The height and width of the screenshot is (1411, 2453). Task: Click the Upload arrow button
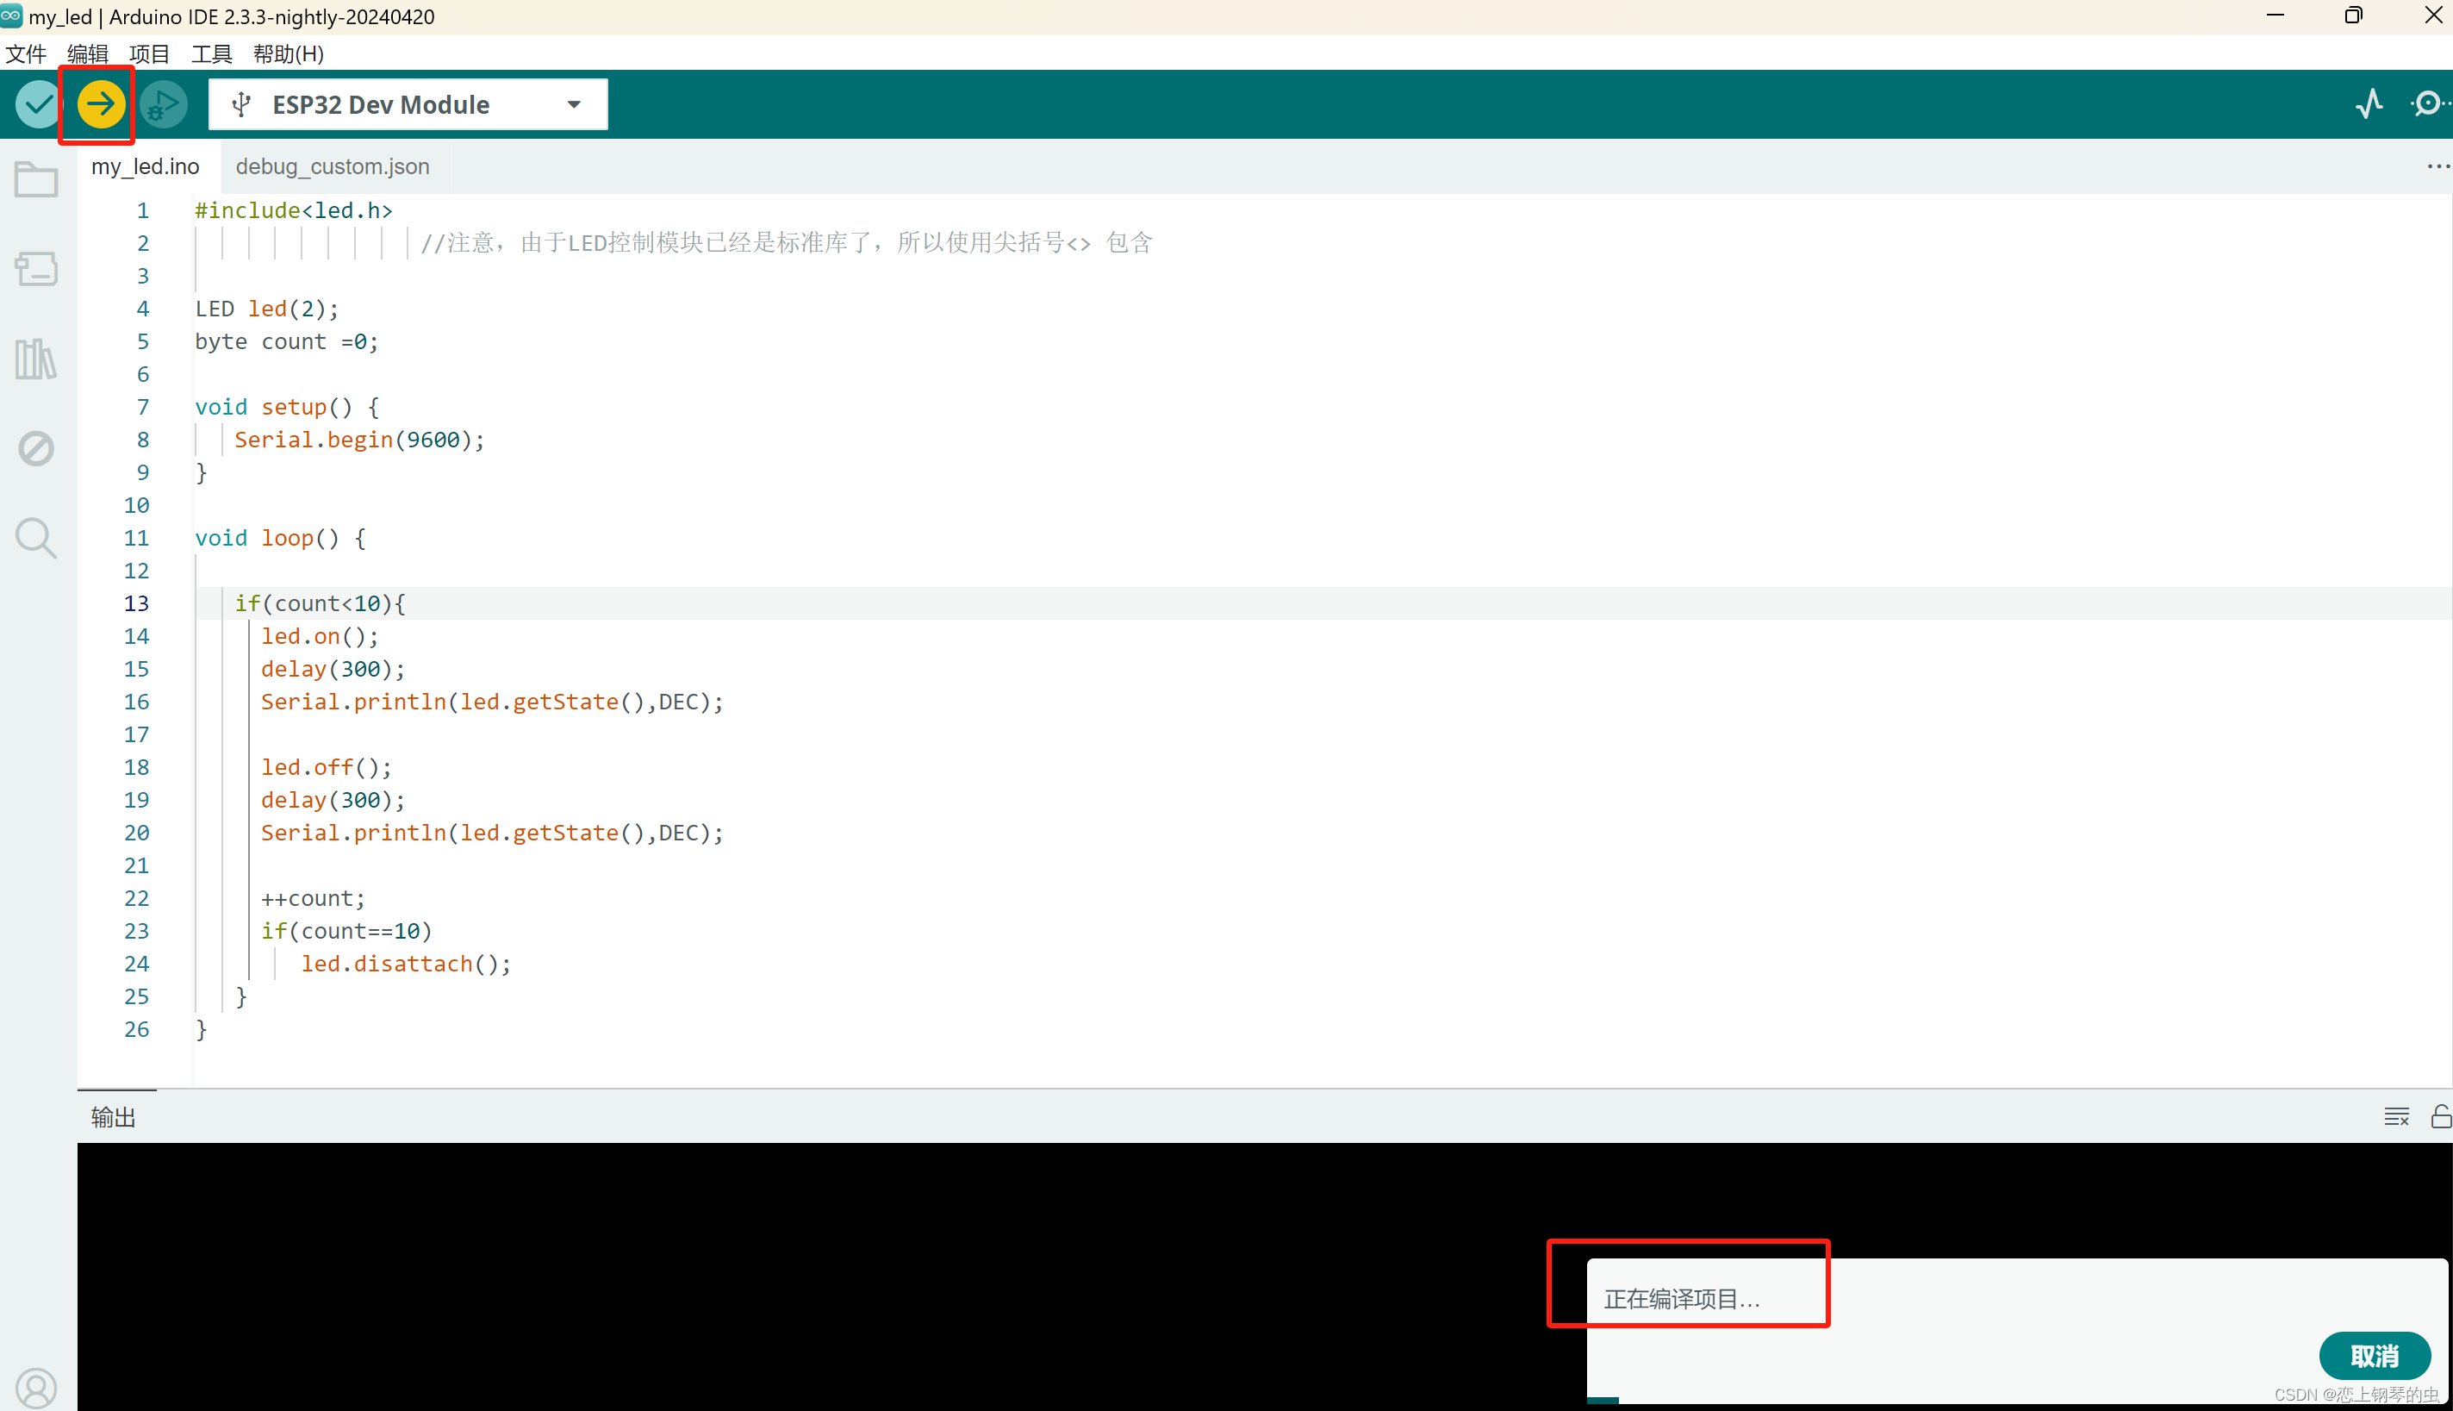click(x=100, y=103)
